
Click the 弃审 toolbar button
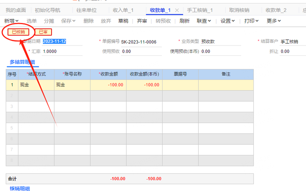(142, 21)
